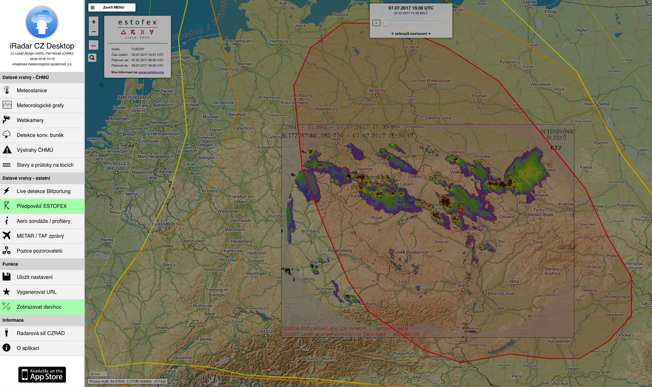The image size is (652, 387).
Task: Open Available on the App Store badge
Action: coord(42,375)
